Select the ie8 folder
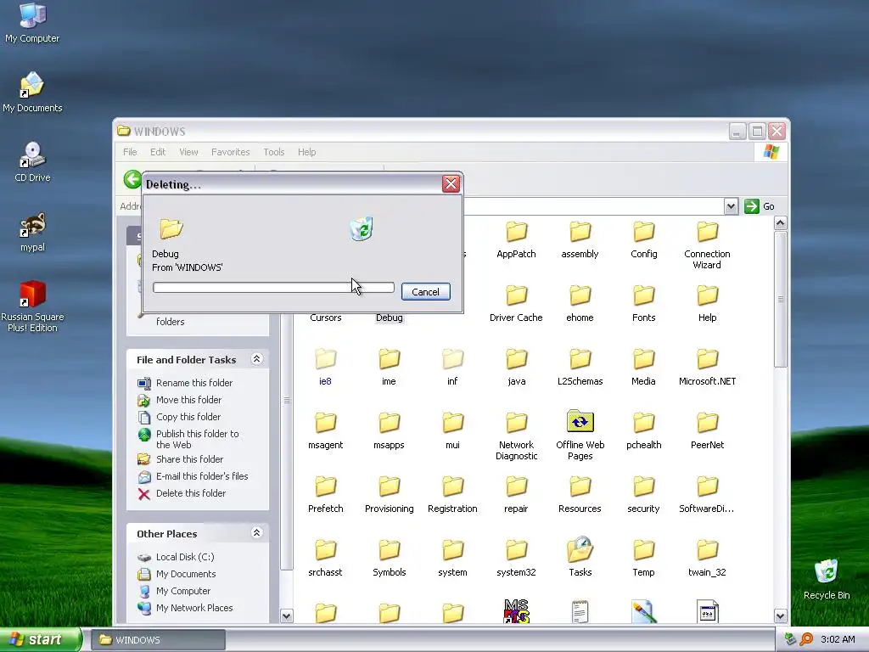Viewport: 869px width, 652px height. 325,367
